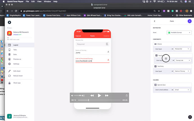Open the Available Surveys sheet dropdown
This screenshot has width=194, height=121.
tap(179, 33)
